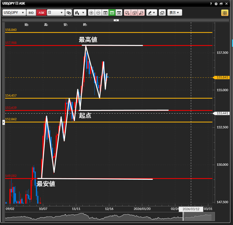This screenshot has height=225, width=233.
Task: Open the USD/JPY currency pair dropdown
Action: tap(14, 13)
